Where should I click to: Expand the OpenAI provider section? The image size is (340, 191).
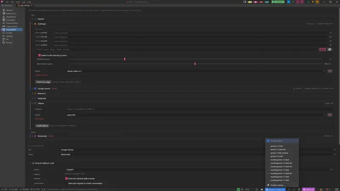click(32, 19)
